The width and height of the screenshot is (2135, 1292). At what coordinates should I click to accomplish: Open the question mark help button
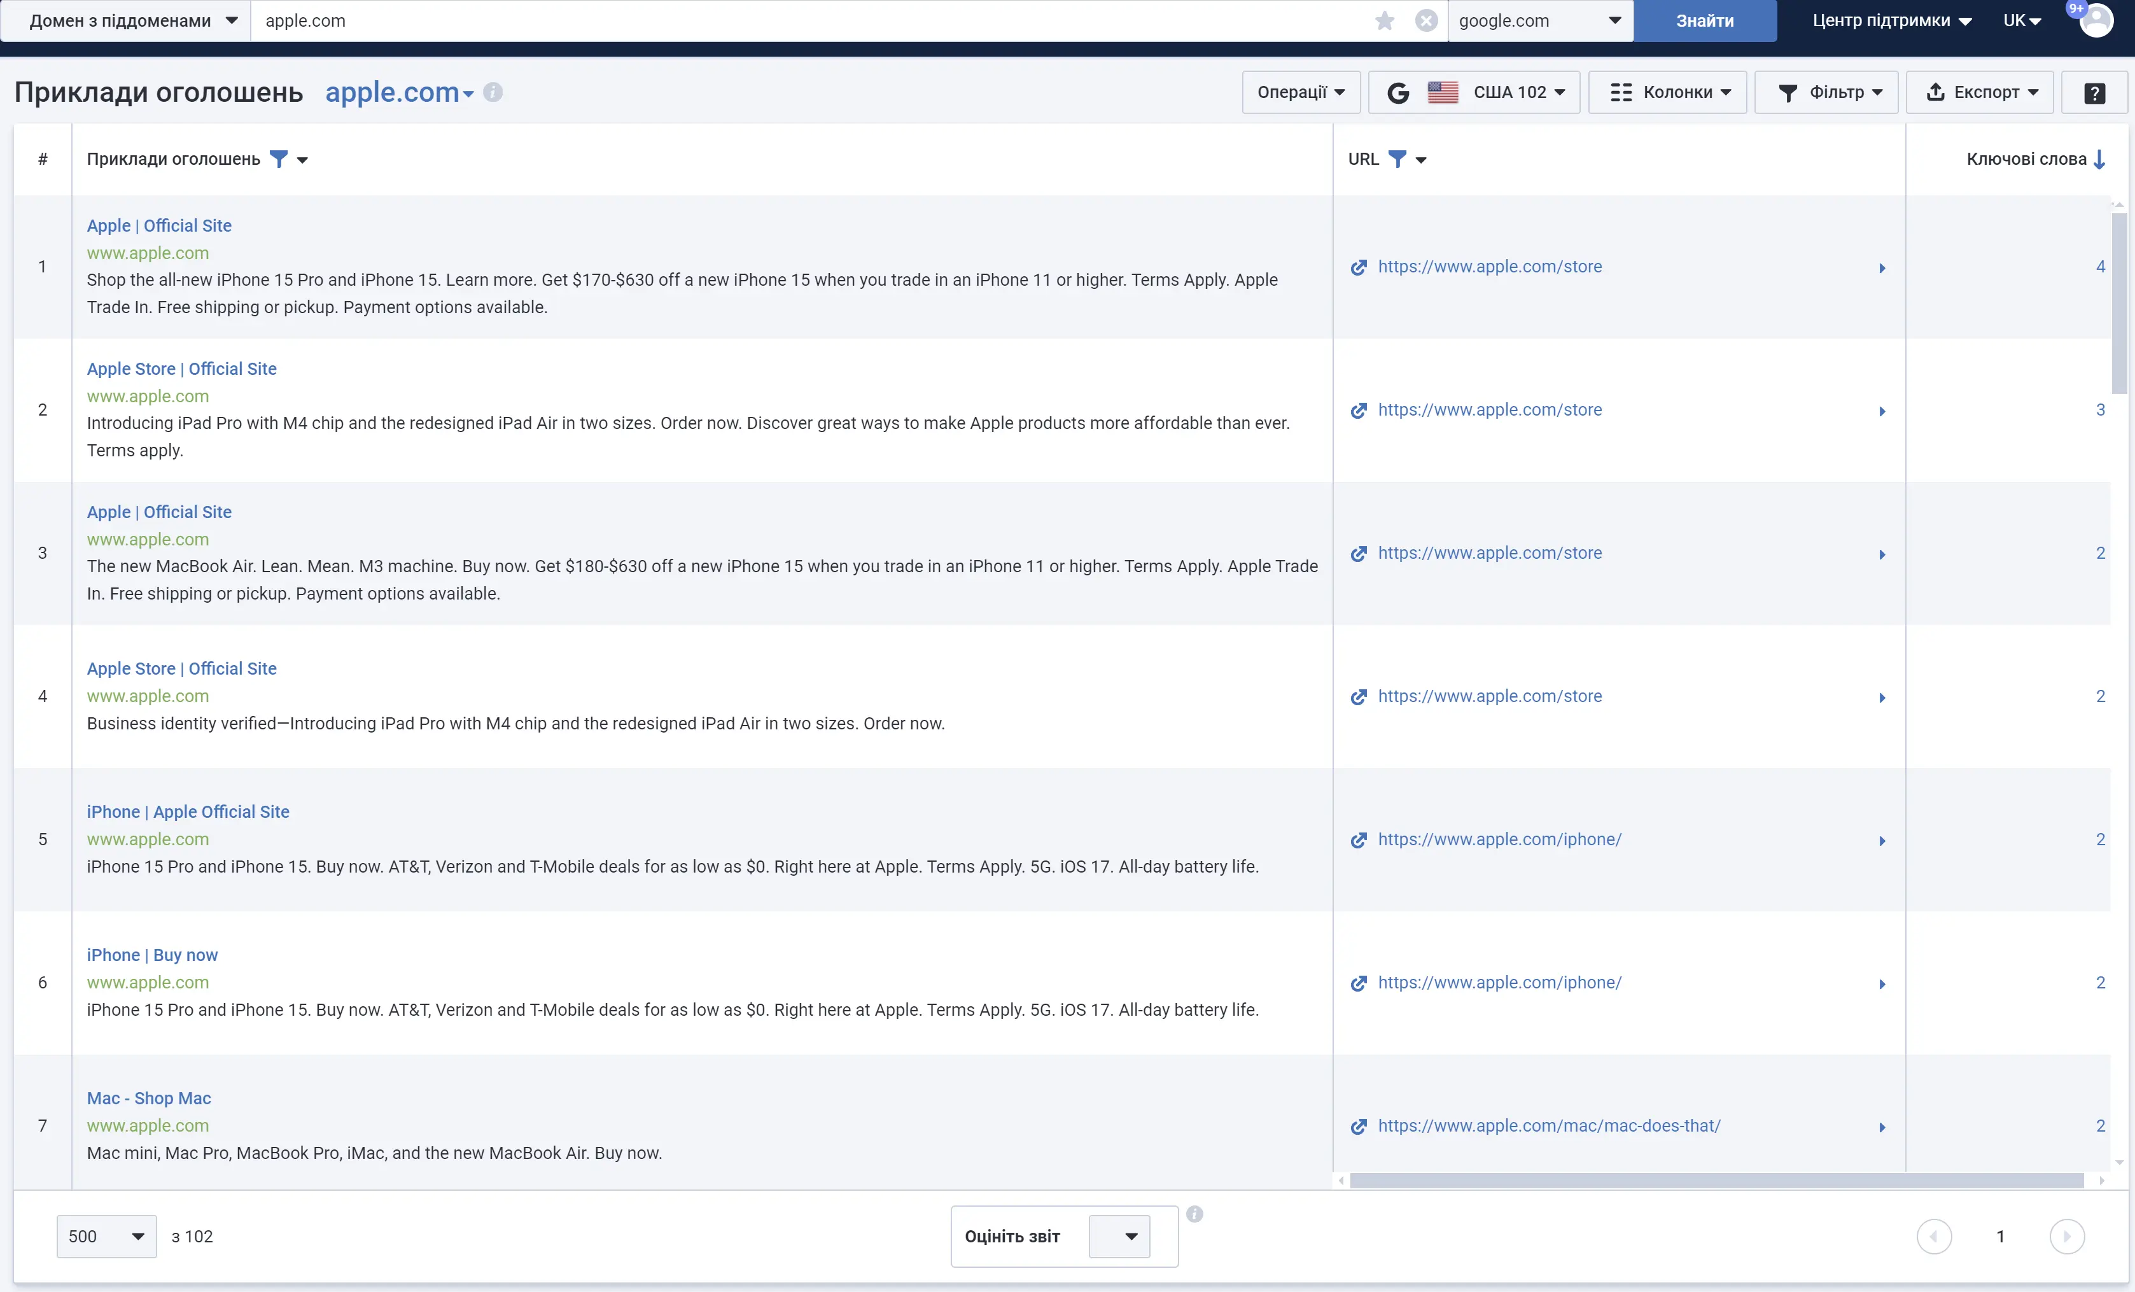2094,93
